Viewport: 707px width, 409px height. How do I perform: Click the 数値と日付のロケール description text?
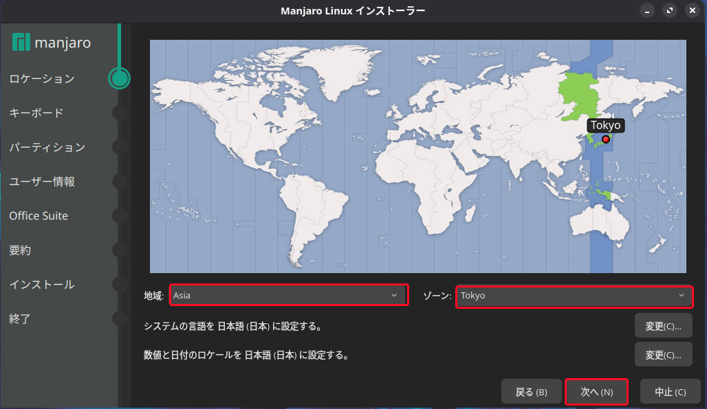point(248,355)
